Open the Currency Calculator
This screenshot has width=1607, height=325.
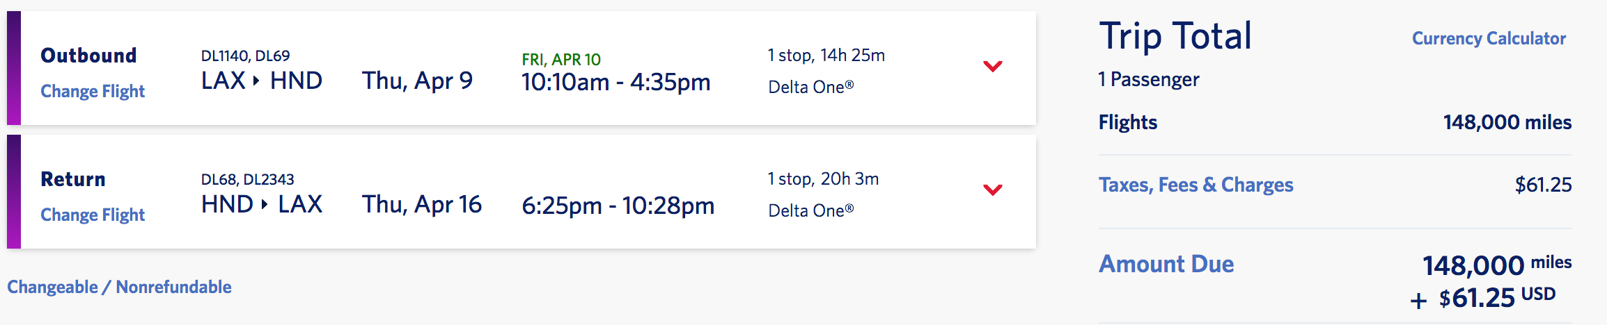click(x=1489, y=38)
